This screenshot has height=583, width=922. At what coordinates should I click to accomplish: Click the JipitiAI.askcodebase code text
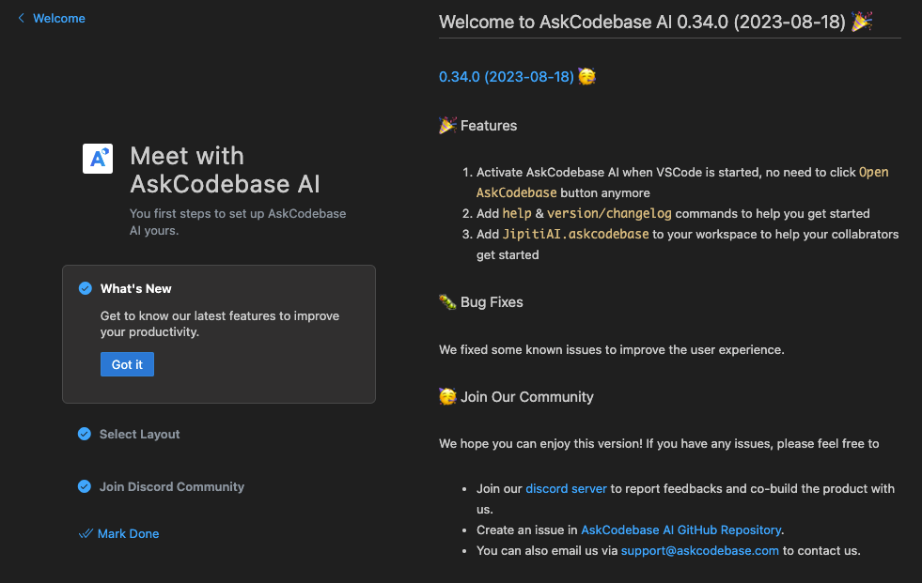[x=575, y=235]
